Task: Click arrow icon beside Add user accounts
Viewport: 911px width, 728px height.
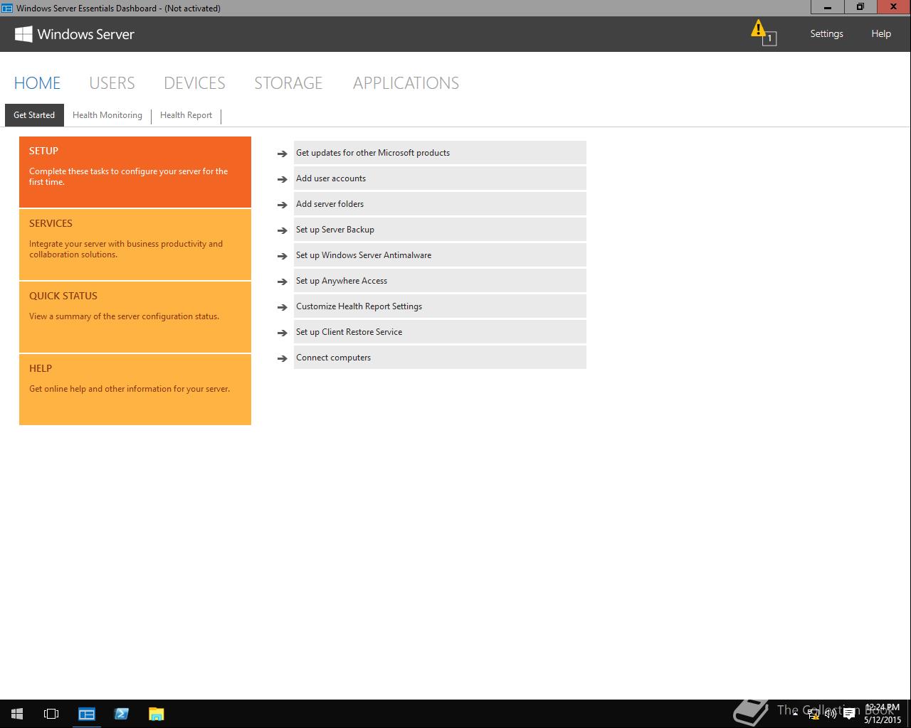Action: [283, 179]
